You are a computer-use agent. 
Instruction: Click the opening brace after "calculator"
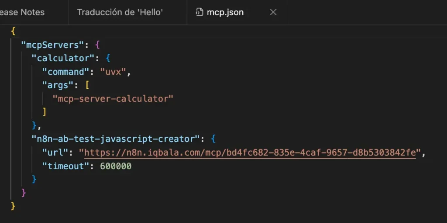point(108,58)
